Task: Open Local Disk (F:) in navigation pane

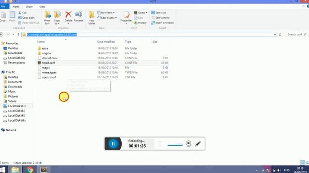Action: pyautogui.click(x=16, y=116)
